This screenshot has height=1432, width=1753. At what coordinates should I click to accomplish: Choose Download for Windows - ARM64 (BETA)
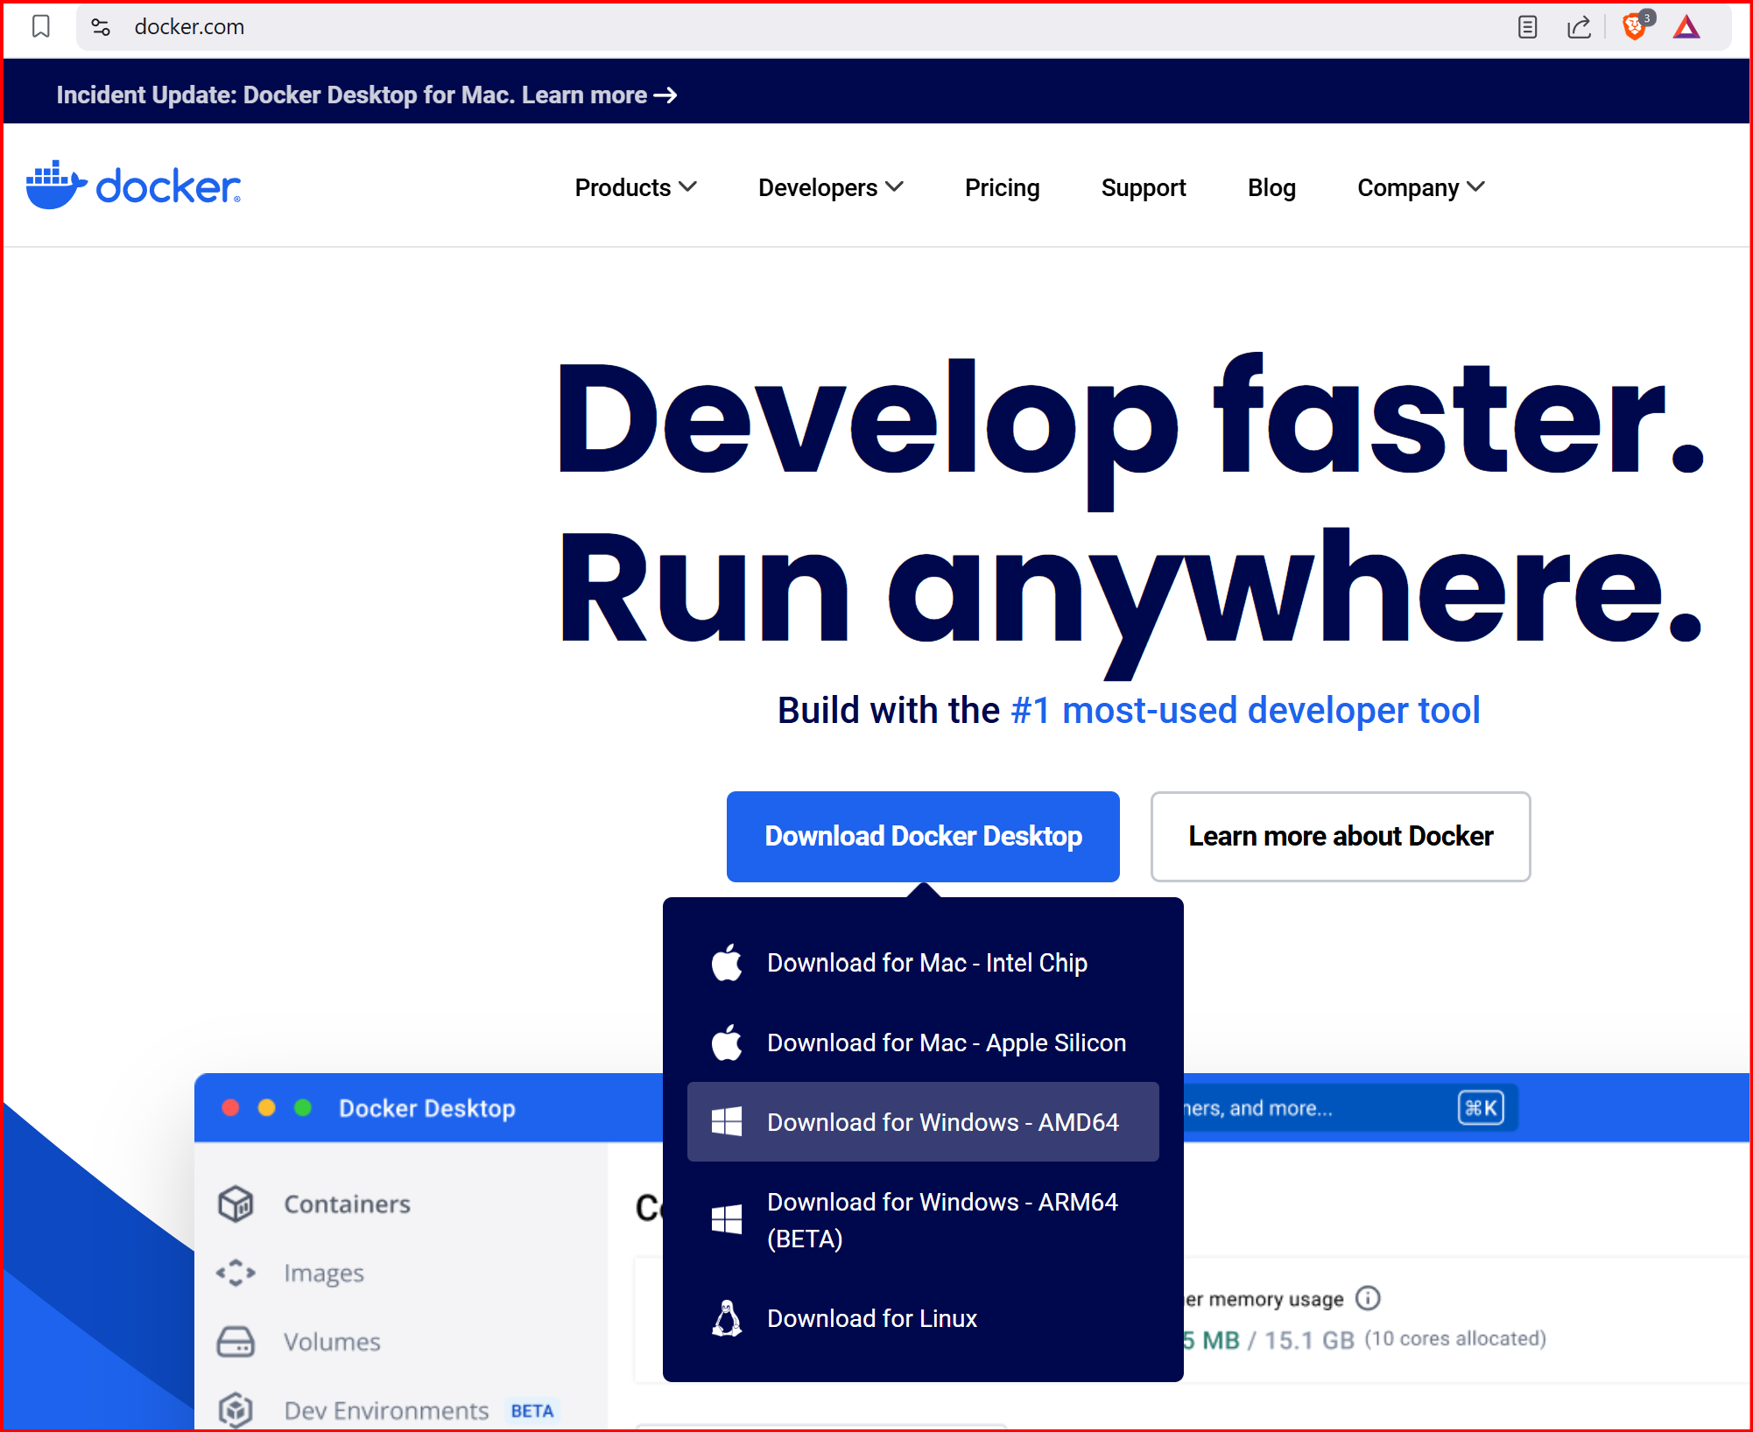point(923,1220)
